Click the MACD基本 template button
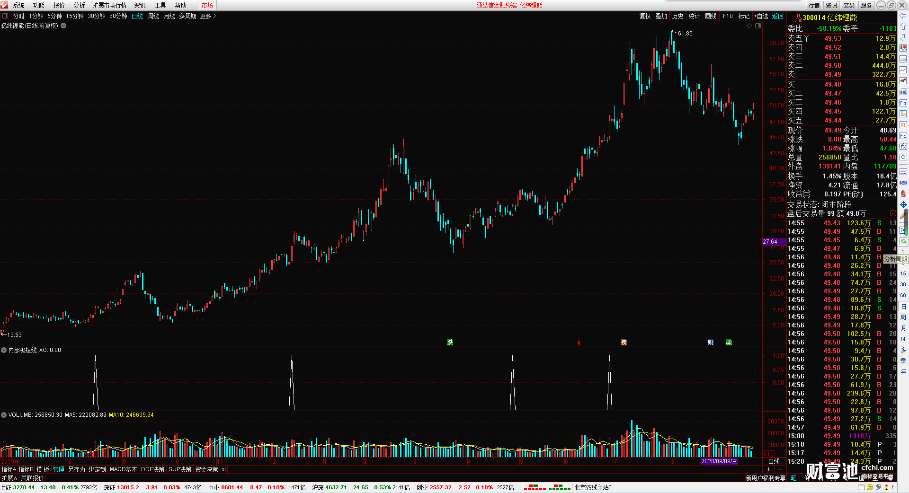 [123, 469]
